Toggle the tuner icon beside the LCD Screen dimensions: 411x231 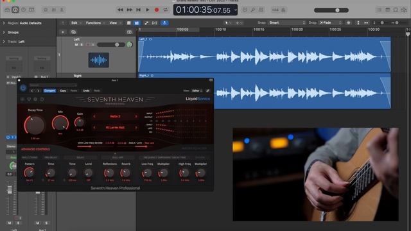245,10
